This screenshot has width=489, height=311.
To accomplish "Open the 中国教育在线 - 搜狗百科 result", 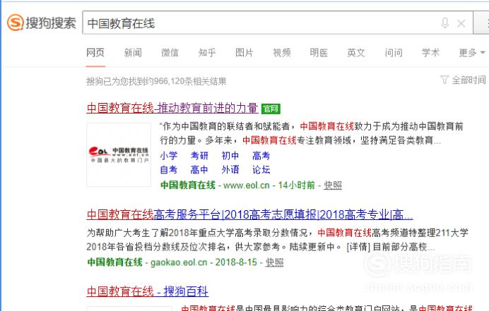I will 148,291.
